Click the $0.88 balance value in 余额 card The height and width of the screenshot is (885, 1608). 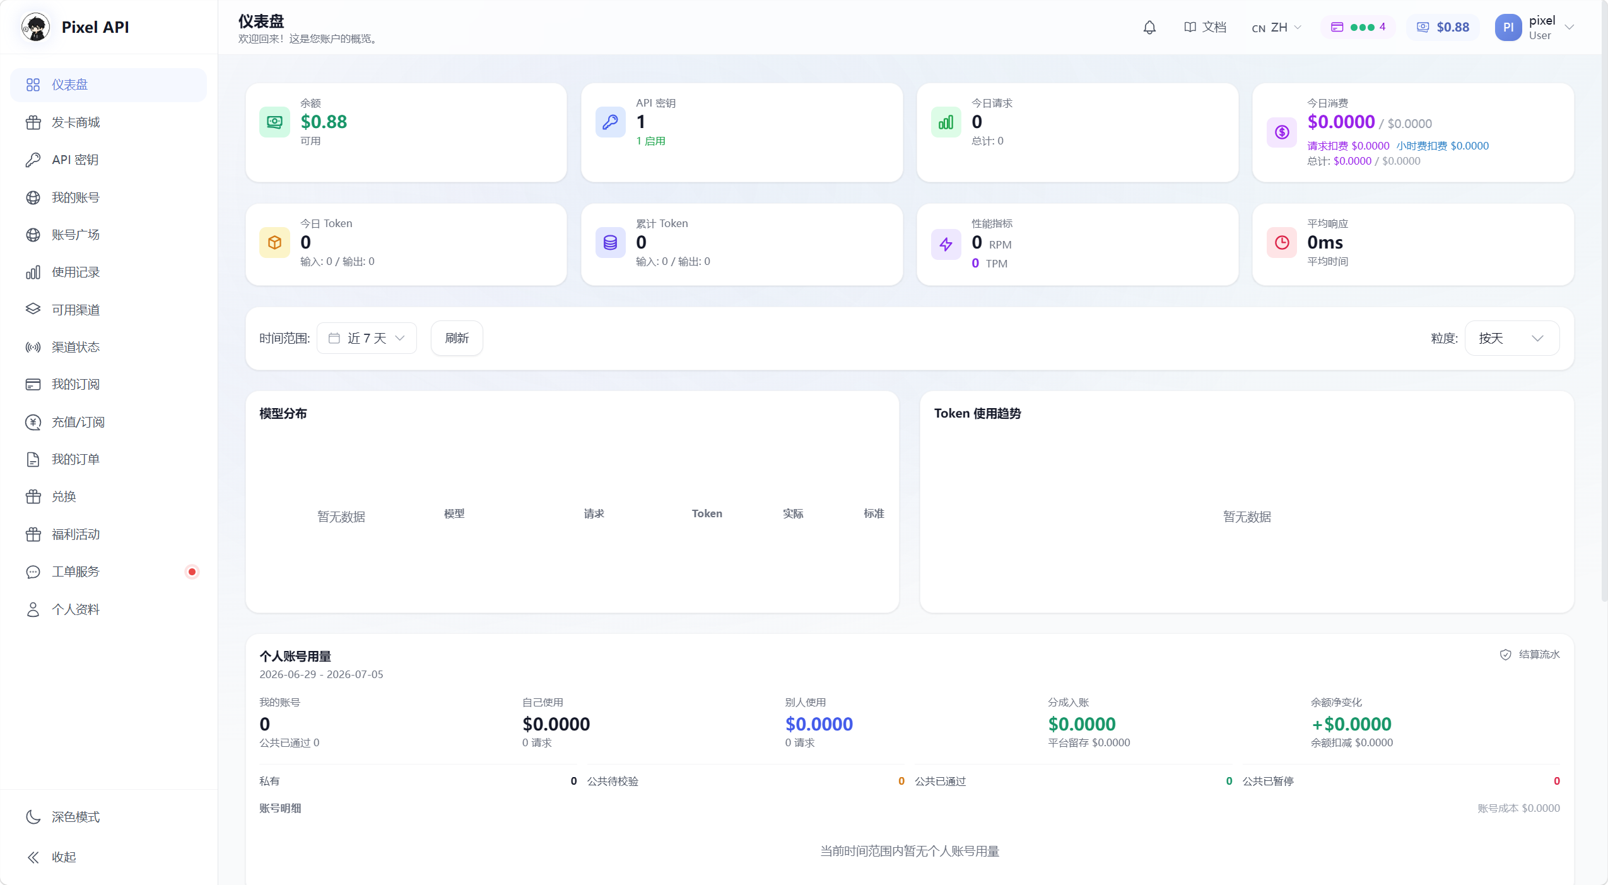tap(324, 122)
